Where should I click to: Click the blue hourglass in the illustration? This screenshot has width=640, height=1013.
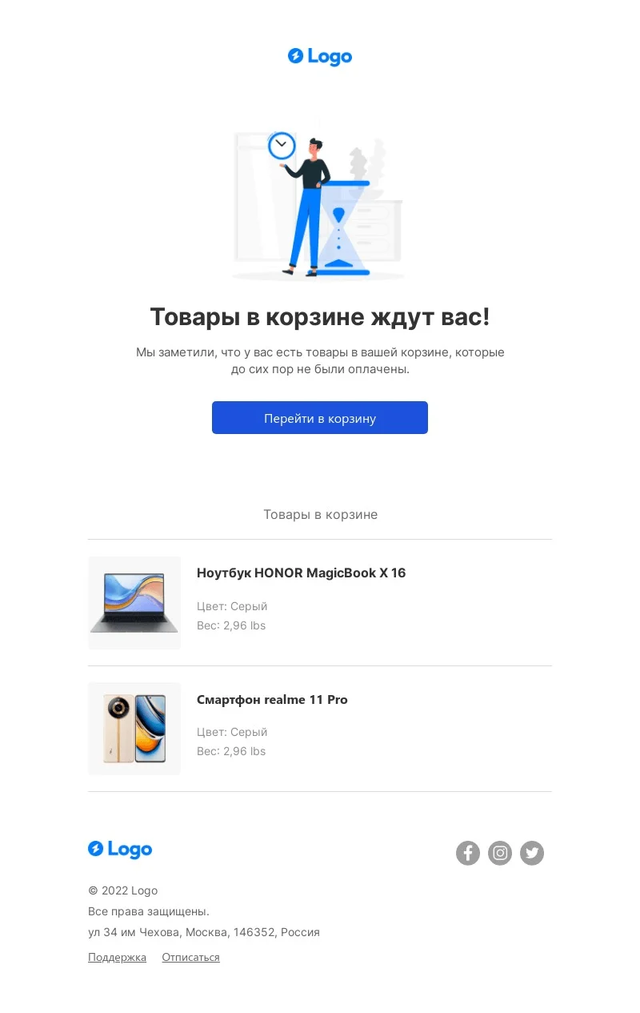click(342, 228)
